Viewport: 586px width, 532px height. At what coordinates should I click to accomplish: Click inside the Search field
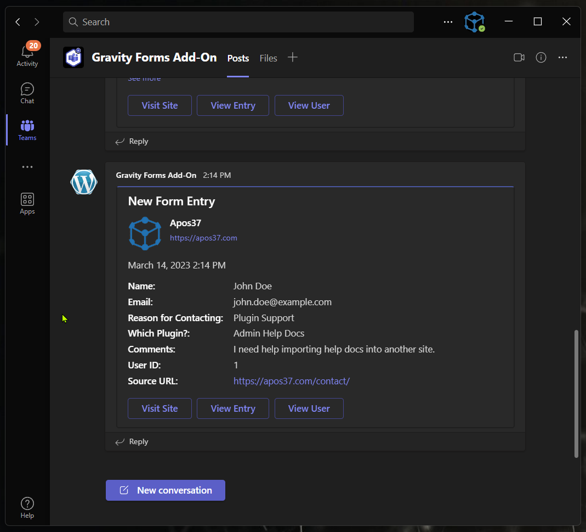click(238, 22)
